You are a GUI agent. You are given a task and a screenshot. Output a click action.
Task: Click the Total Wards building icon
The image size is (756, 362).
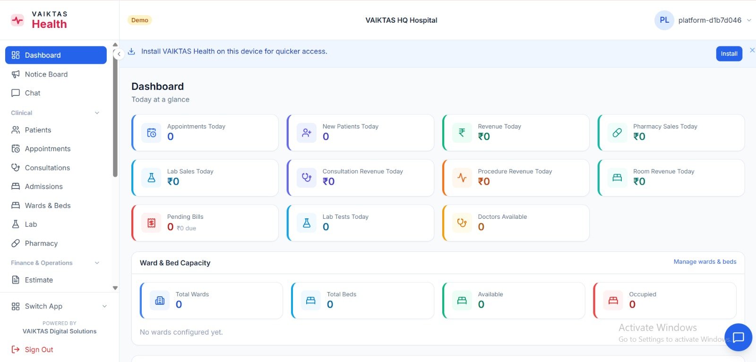[160, 301]
